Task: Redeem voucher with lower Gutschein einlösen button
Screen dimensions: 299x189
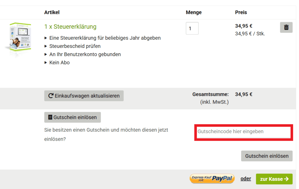Action: coord(267,156)
